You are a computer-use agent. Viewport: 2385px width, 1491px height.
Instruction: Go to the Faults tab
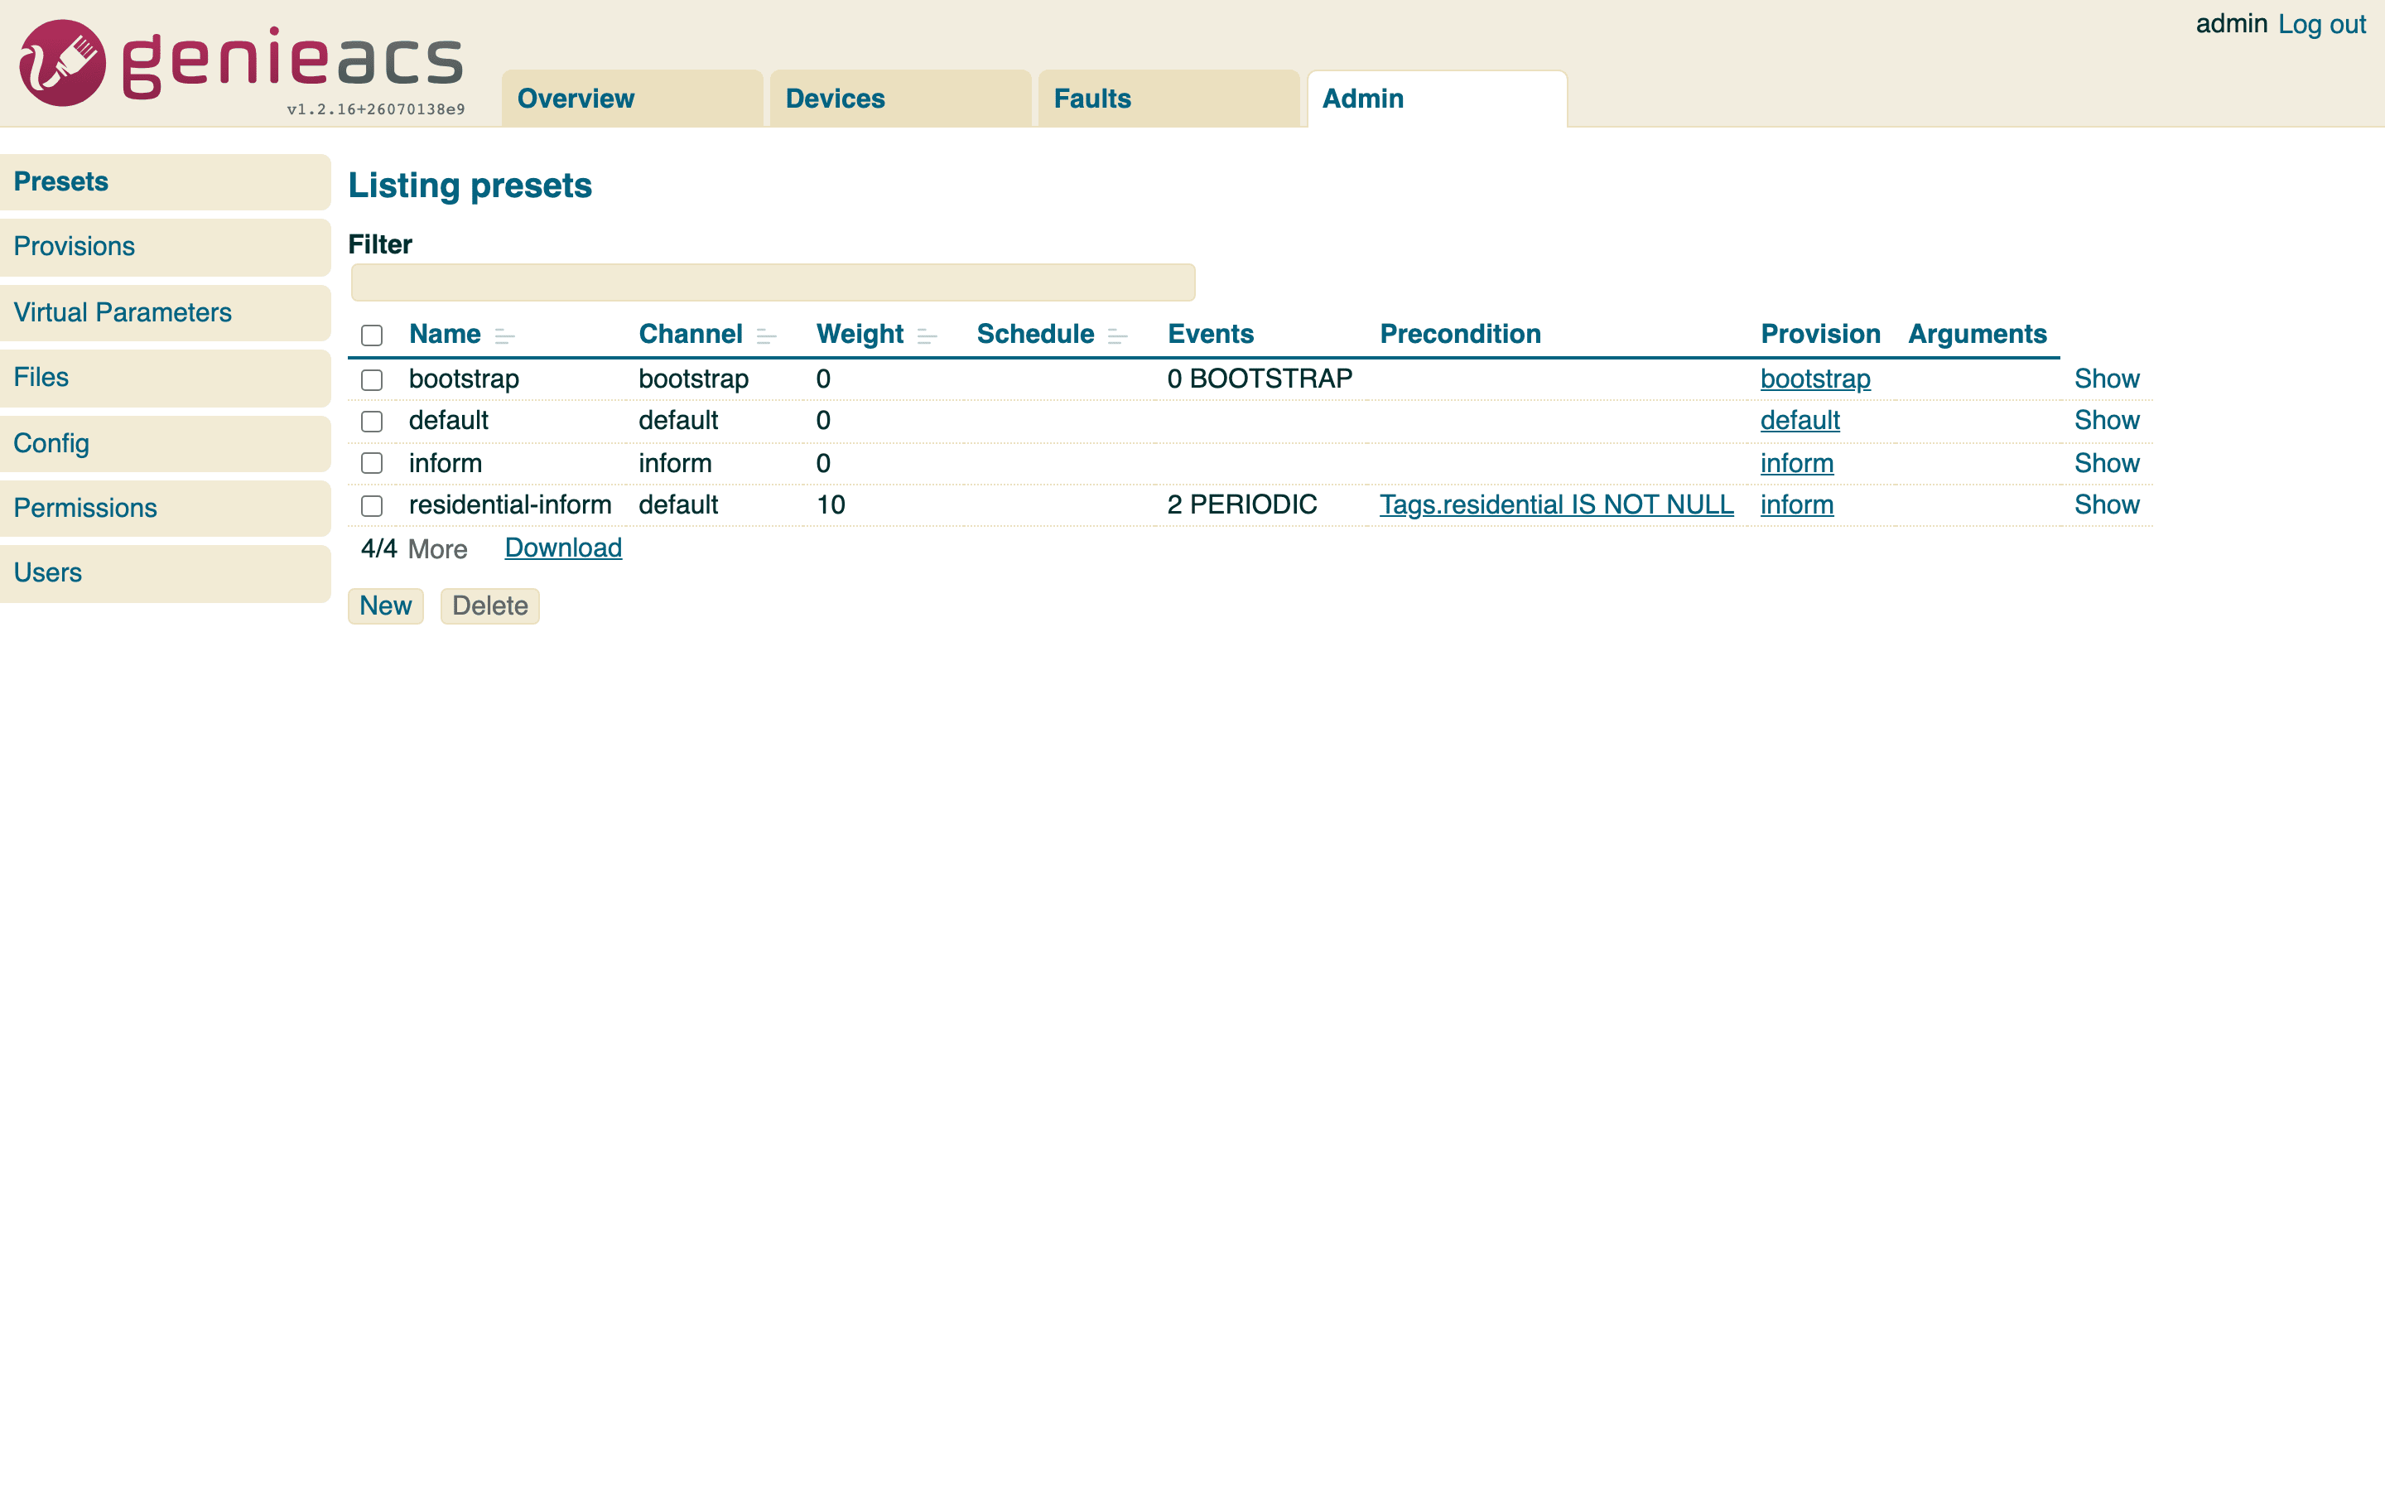tap(1168, 99)
